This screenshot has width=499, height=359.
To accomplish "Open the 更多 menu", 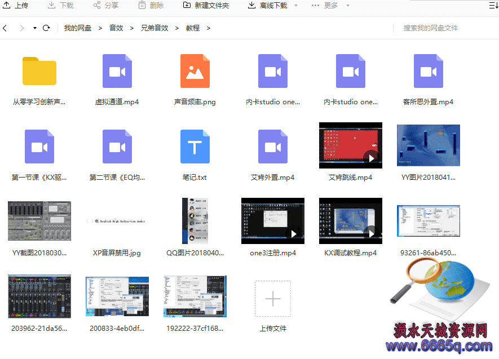I will pos(325,6).
